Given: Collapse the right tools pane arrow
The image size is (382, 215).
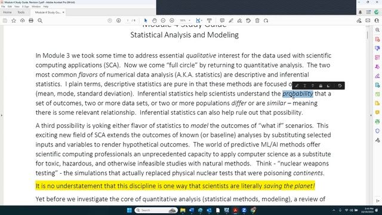Looking at the screenshot, I should click(371, 115).
